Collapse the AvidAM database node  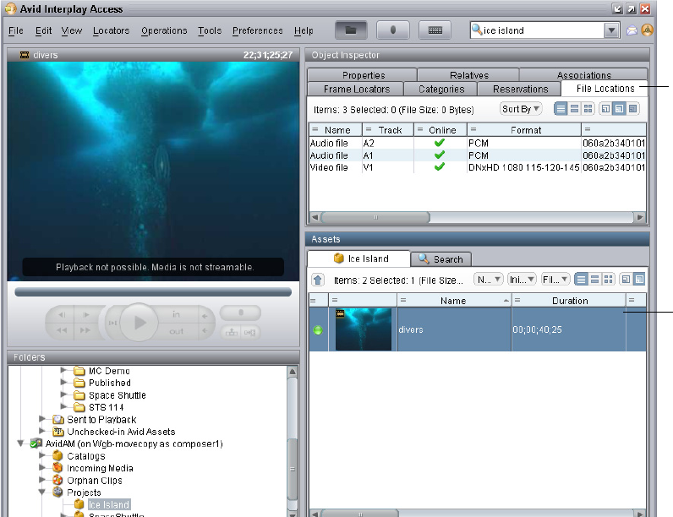pos(20,444)
